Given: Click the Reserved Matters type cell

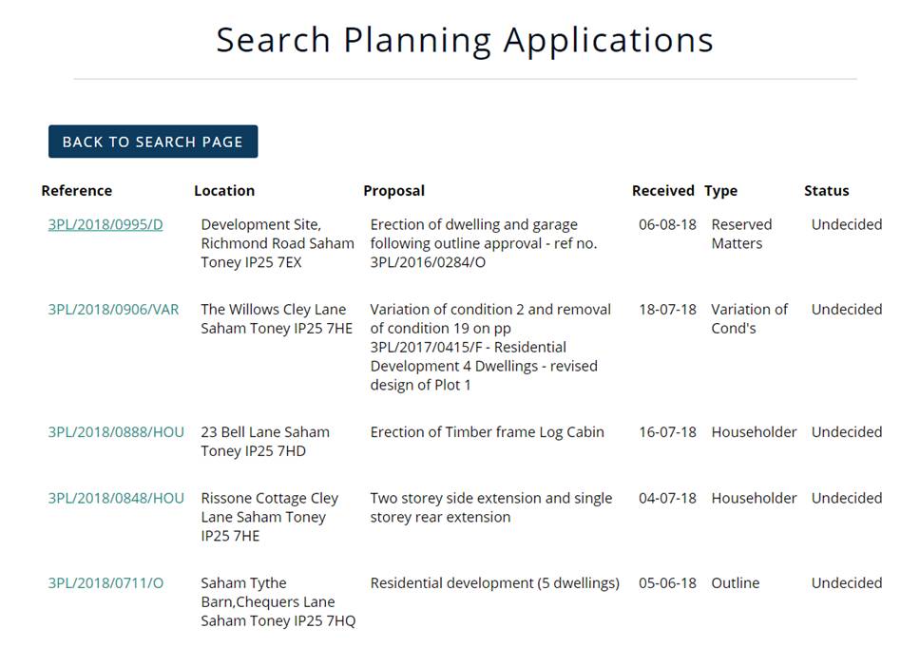Looking at the screenshot, I should [741, 234].
